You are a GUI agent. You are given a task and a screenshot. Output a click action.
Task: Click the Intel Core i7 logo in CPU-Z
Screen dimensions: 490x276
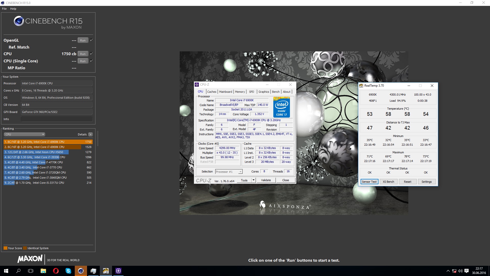pos(281,107)
